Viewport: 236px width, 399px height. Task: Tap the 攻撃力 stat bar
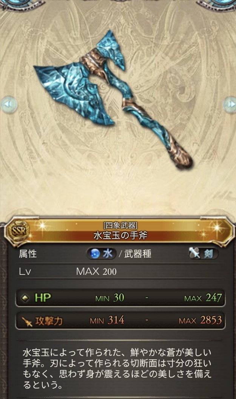pyautogui.click(x=120, y=320)
